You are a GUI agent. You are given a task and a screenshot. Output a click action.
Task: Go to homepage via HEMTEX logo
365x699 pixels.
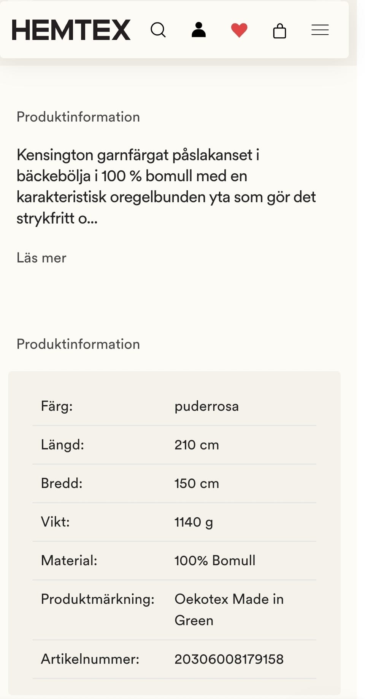click(71, 30)
